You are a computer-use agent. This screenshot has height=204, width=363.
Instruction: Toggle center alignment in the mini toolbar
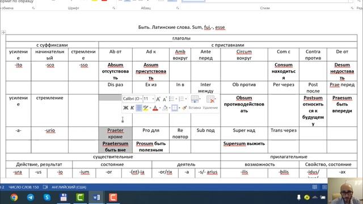pyautogui.click(x=138, y=108)
